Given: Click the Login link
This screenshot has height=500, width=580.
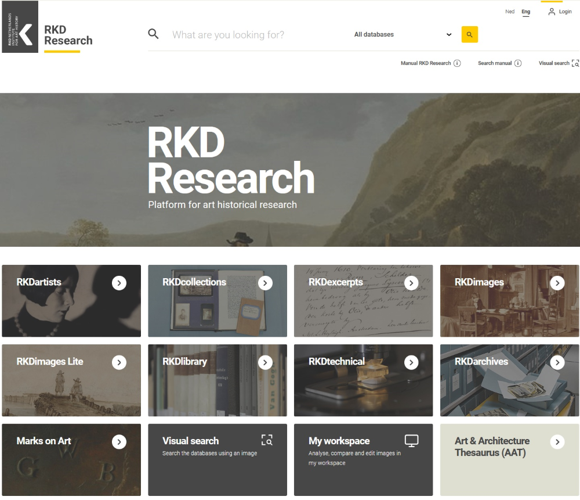Looking at the screenshot, I should (x=565, y=12).
